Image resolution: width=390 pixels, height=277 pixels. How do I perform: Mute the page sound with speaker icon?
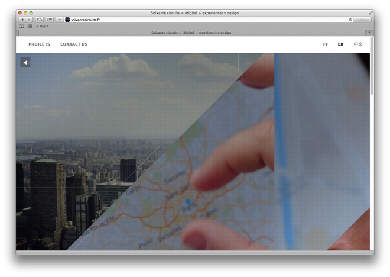click(x=25, y=63)
